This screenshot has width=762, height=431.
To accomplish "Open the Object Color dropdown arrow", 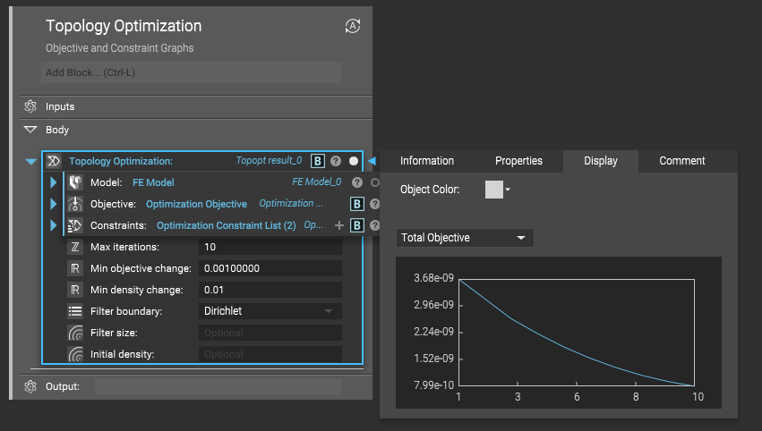I will [x=508, y=190].
